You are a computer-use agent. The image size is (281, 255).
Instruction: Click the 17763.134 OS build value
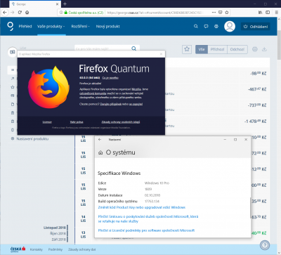[x=152, y=202]
